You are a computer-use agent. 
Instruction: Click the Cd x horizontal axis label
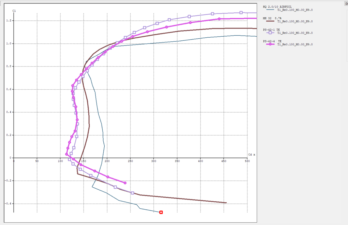[x=251, y=155]
